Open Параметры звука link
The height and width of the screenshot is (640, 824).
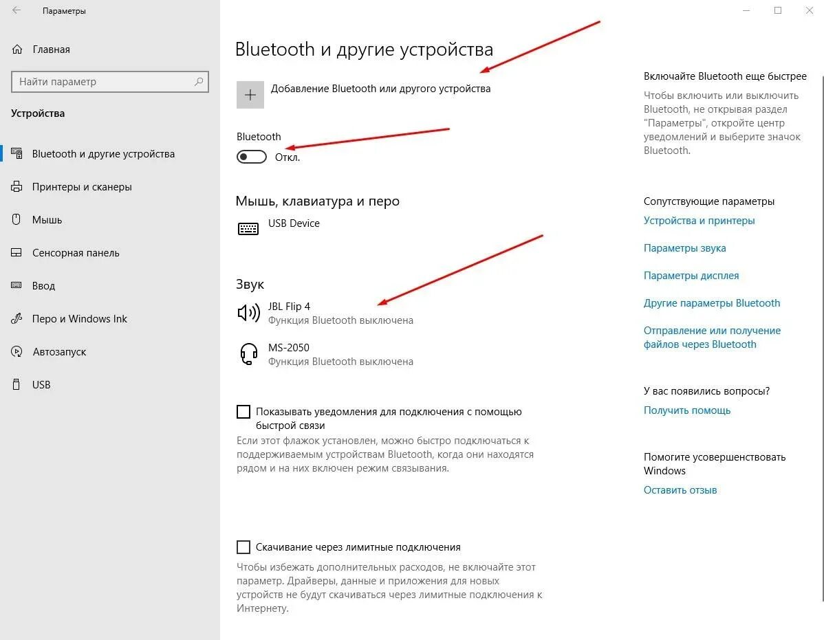685,247
